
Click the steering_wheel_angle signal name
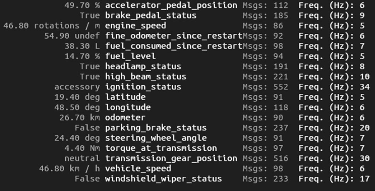(x=156, y=138)
